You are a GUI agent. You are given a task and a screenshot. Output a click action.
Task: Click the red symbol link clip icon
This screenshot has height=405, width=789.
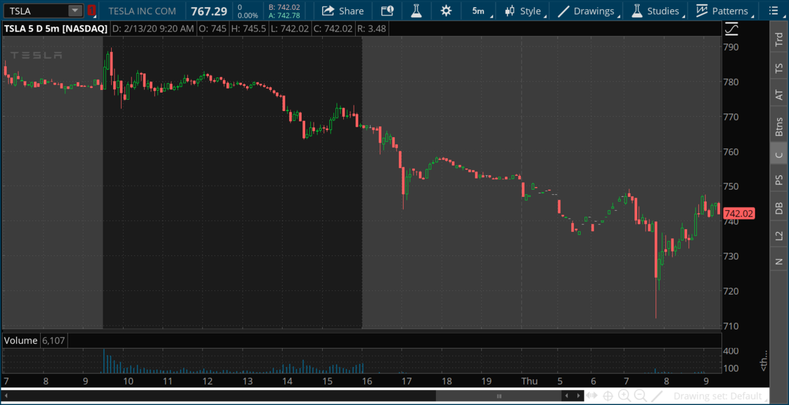pyautogui.click(x=91, y=11)
